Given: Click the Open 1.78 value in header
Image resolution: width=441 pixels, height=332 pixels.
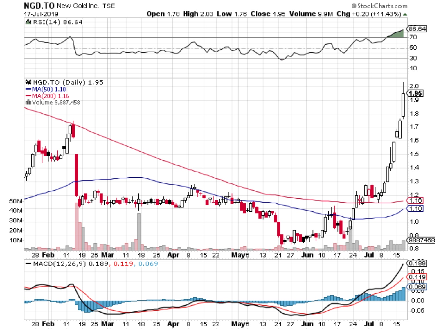Looking at the screenshot, I should point(163,14).
